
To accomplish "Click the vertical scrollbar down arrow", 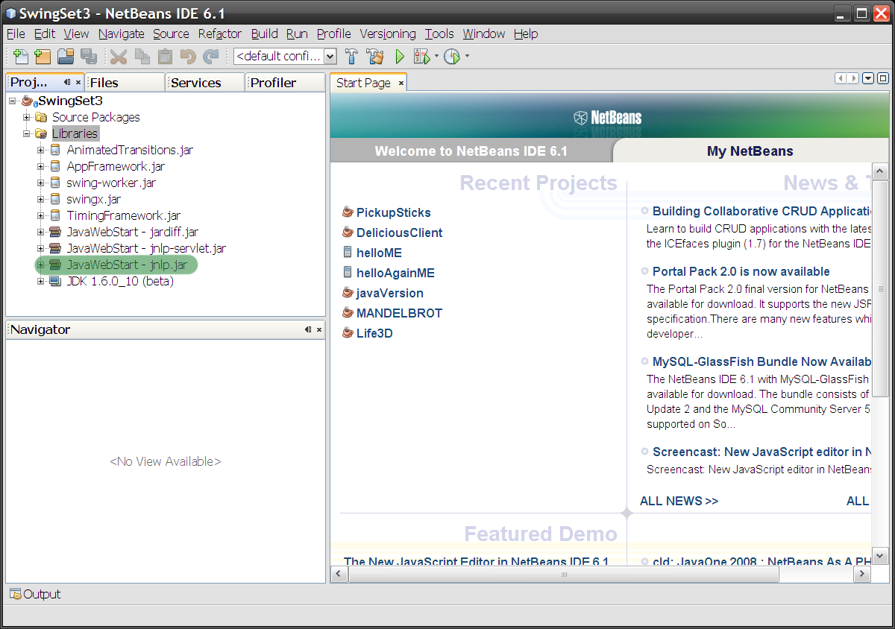I will tap(879, 556).
